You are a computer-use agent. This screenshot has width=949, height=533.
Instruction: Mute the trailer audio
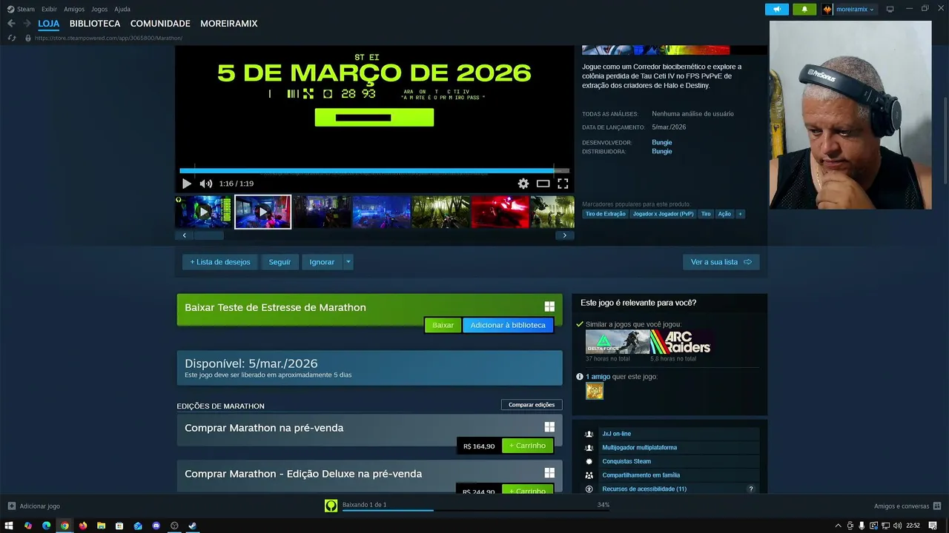(205, 184)
